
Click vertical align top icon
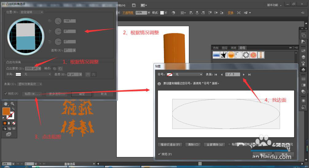tap(210, 13)
